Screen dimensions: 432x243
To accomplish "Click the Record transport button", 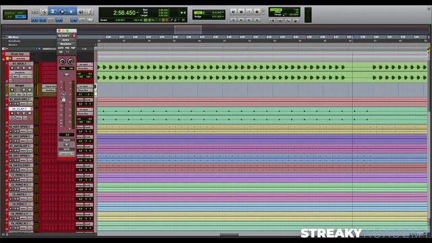I will coord(256,12).
